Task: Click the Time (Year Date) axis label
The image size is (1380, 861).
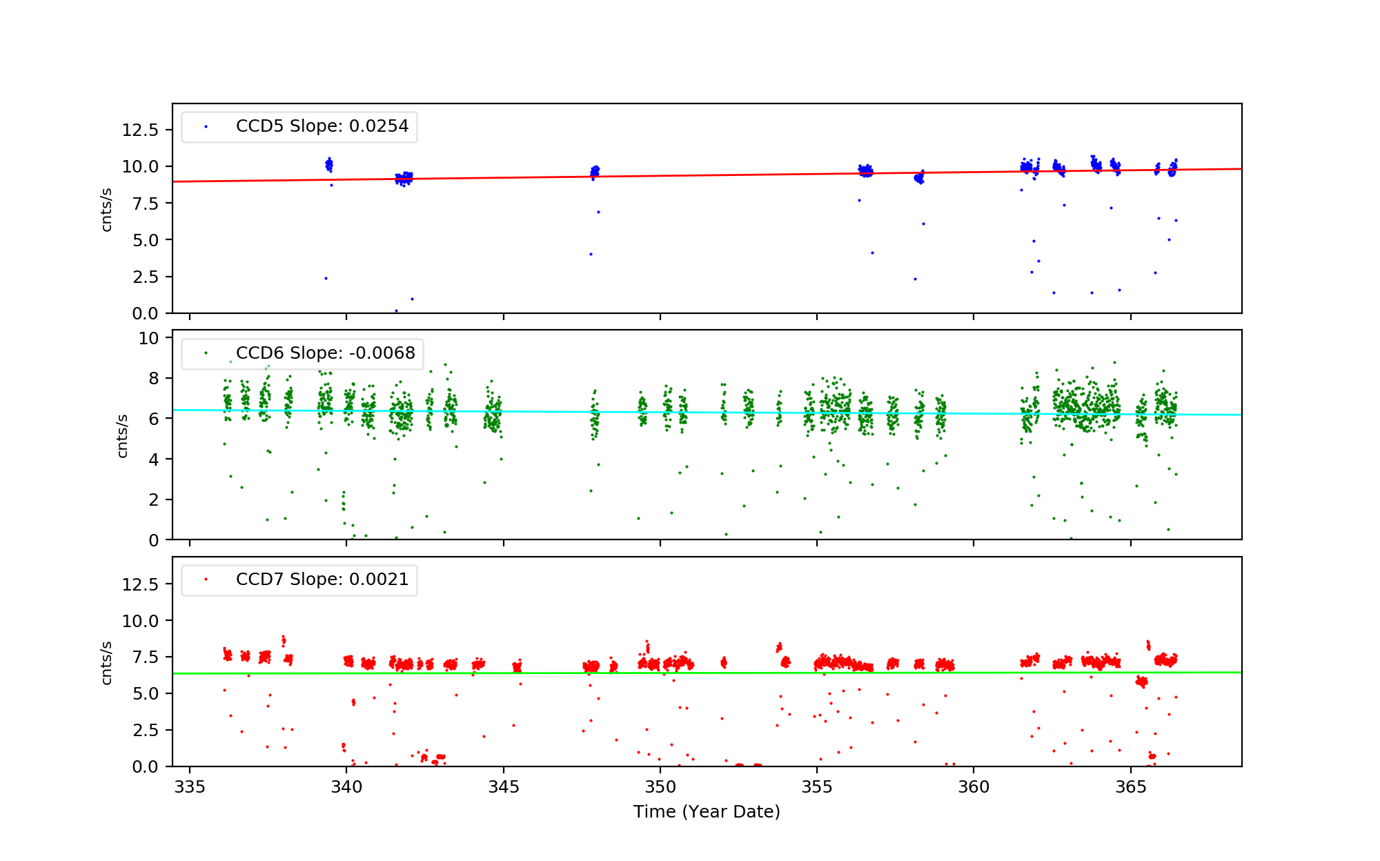Action: [707, 812]
